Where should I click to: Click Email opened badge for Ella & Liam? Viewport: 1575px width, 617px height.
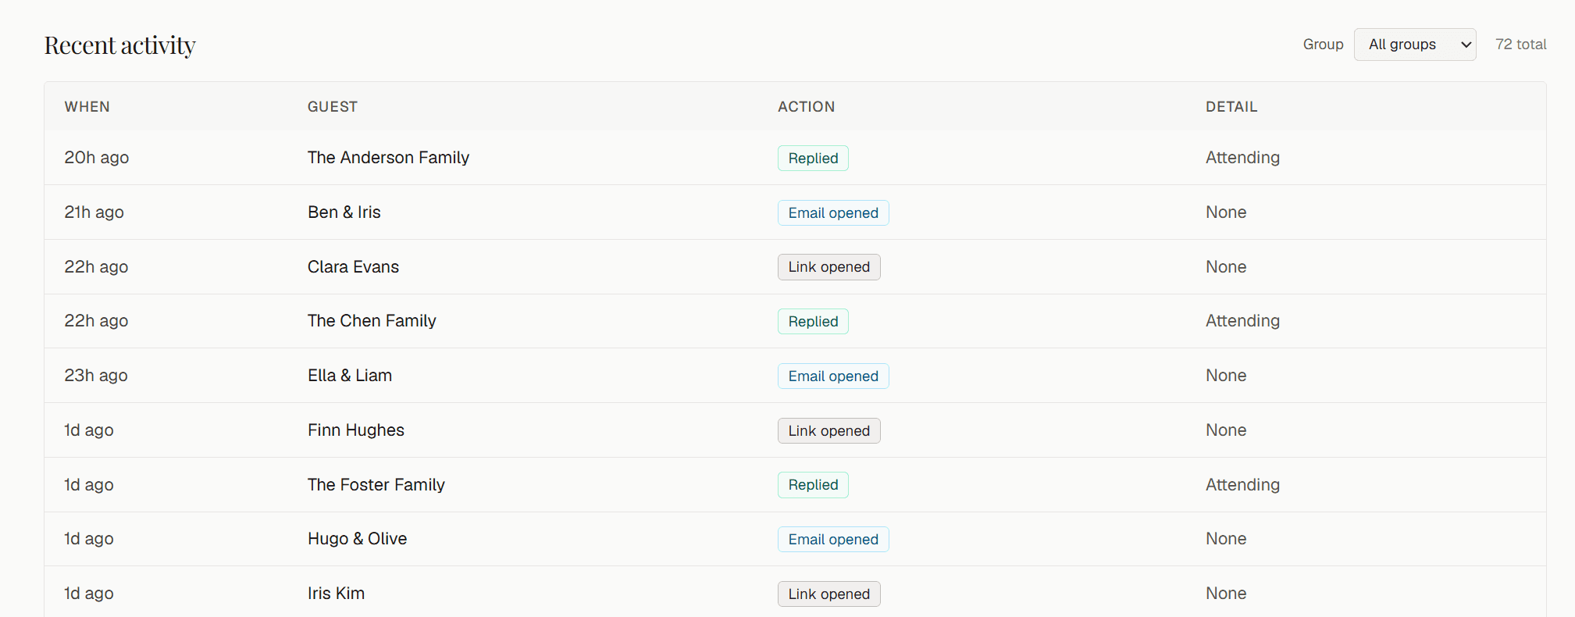tap(833, 376)
